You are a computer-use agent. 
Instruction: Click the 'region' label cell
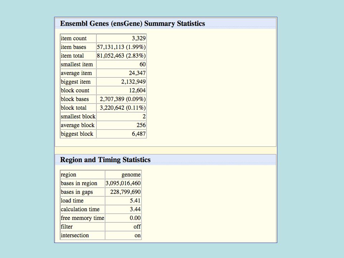pos(82,175)
